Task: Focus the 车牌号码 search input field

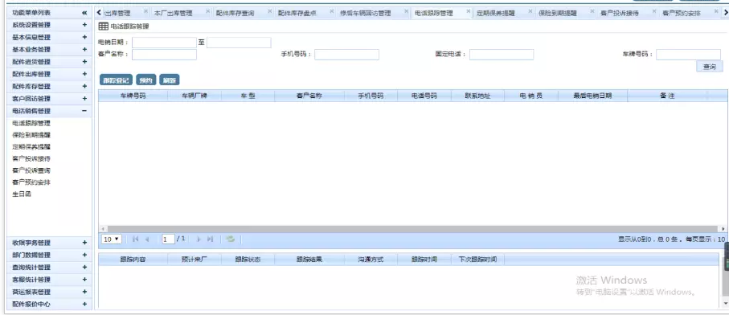Action: pos(688,55)
